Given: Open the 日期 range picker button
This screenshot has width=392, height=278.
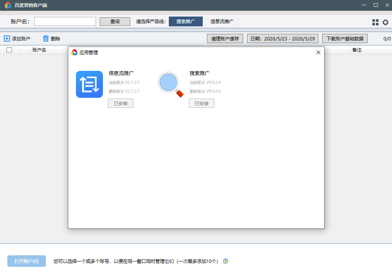Looking at the screenshot, I should (283, 39).
